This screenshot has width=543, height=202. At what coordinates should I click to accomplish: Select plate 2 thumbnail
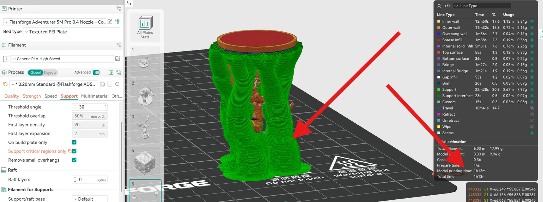pyautogui.click(x=145, y=96)
